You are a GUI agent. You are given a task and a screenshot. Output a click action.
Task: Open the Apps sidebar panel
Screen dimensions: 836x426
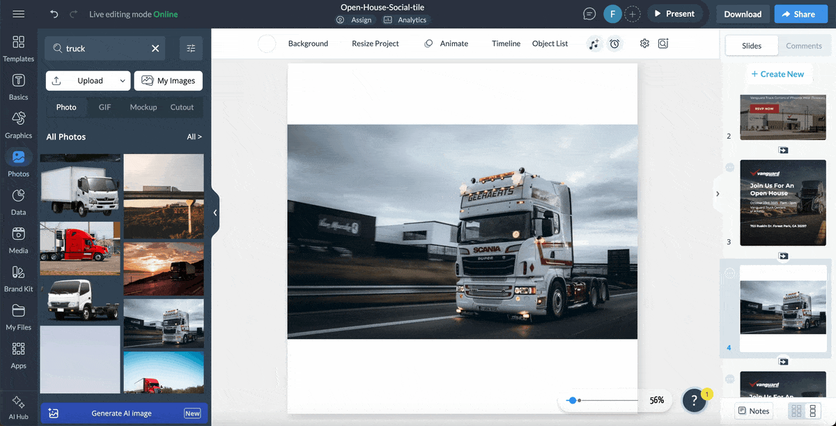pyautogui.click(x=19, y=356)
